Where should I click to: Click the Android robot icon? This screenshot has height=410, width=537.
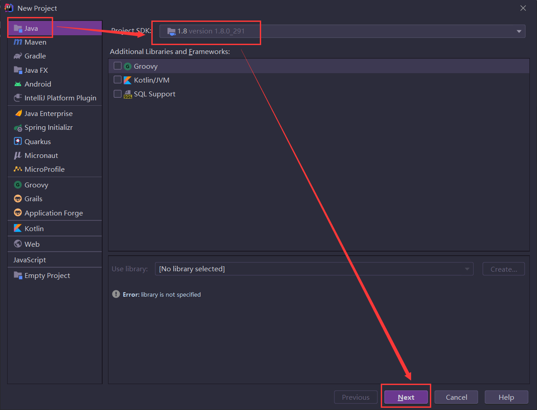tap(18, 84)
